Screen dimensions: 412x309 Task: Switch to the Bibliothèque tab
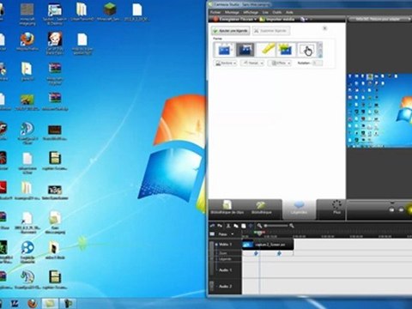pos(262,208)
